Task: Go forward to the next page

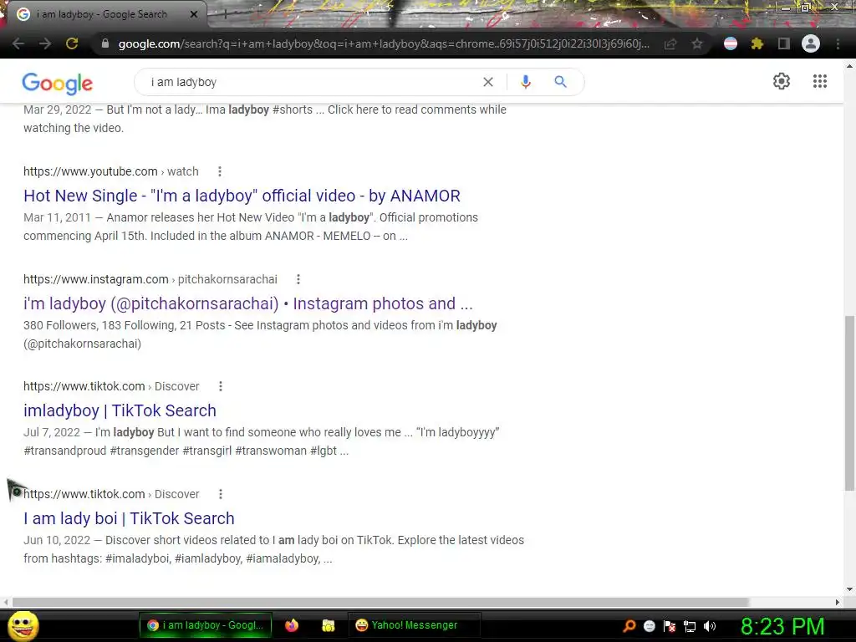Action: pyautogui.click(x=45, y=43)
